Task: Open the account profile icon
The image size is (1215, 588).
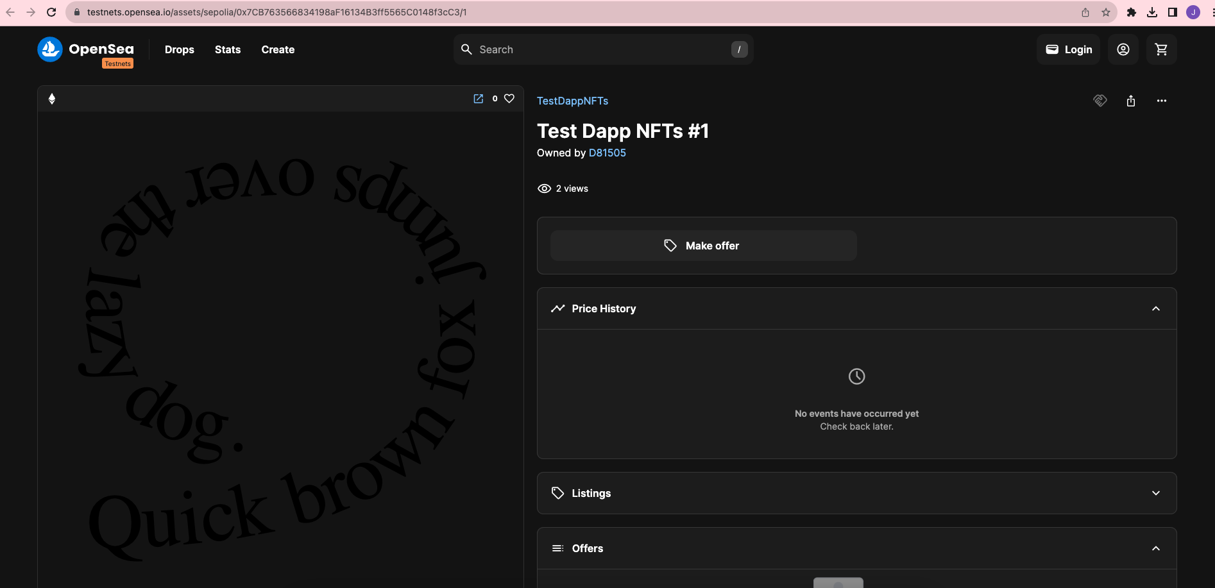Action: (x=1123, y=49)
